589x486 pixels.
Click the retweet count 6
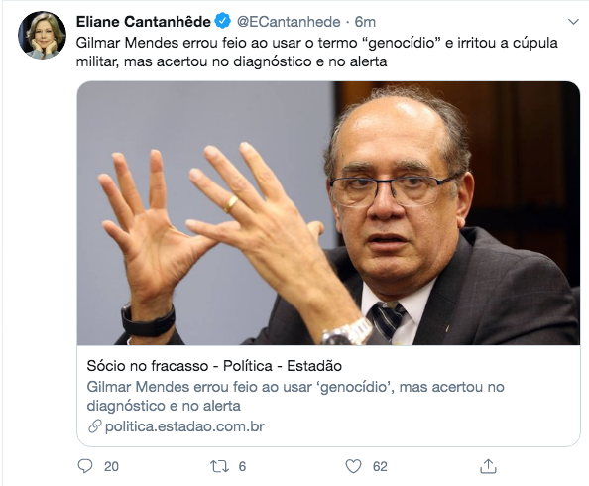[242, 467]
